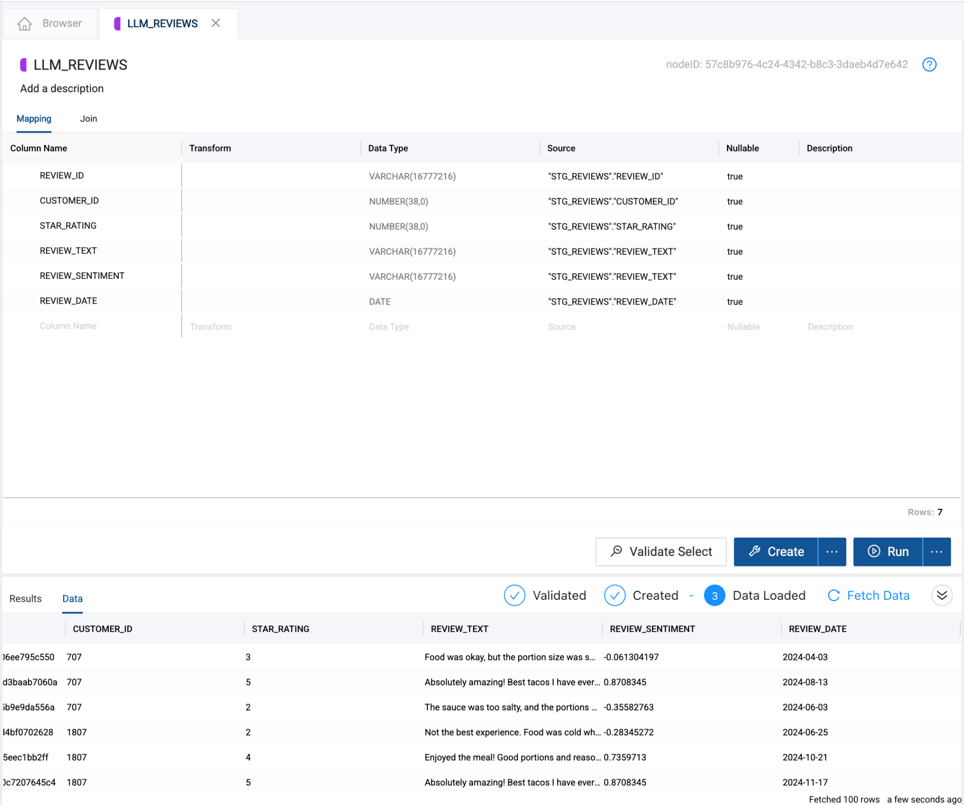
Task: Click the DATE data type cell
Action: click(380, 302)
